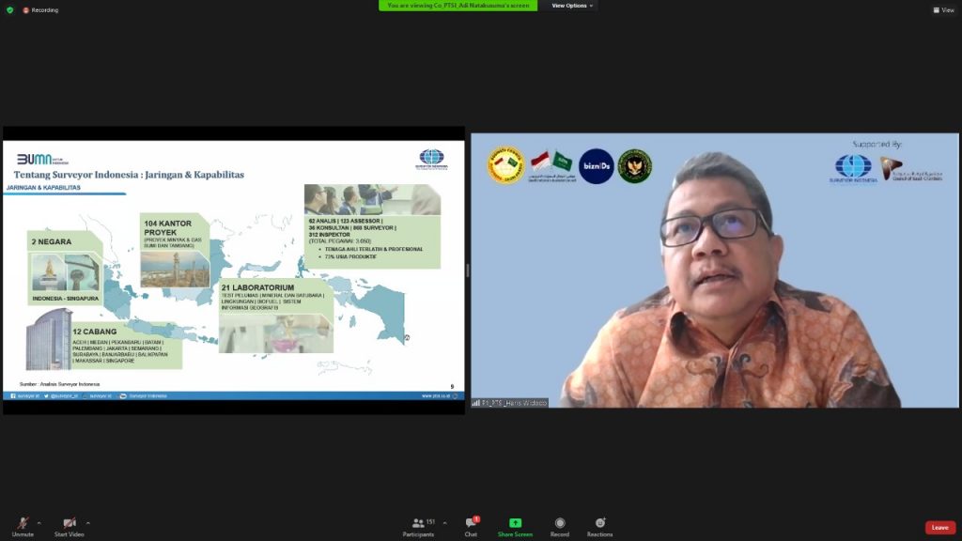Click the F1_PTSI_Haris Widodo name label

[x=514, y=403]
